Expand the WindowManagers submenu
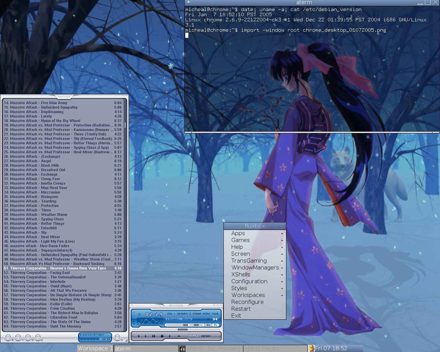This screenshot has width=440, height=352. 255,267
